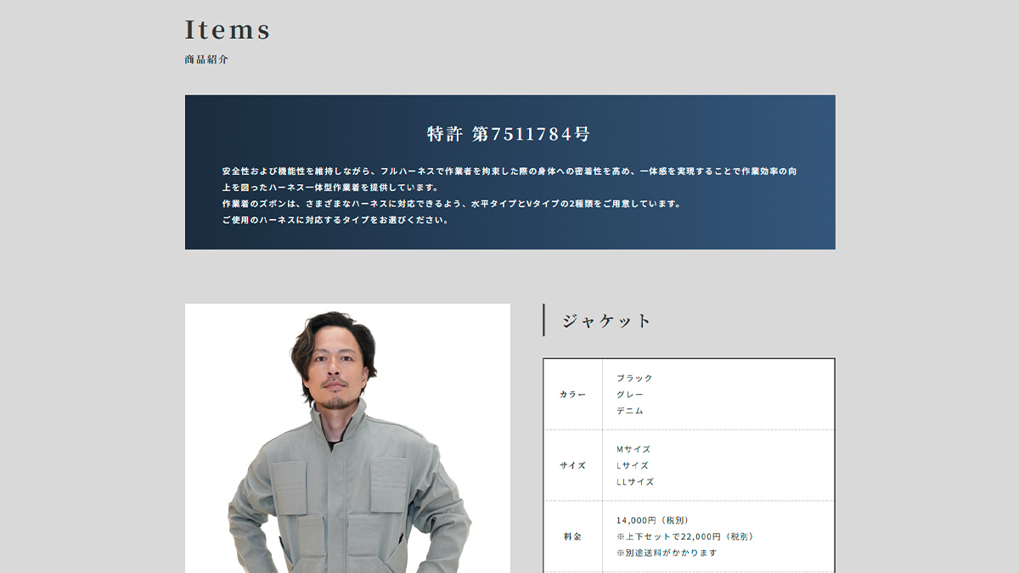Select the ブラック color option
This screenshot has height=573, width=1019.
coord(634,379)
